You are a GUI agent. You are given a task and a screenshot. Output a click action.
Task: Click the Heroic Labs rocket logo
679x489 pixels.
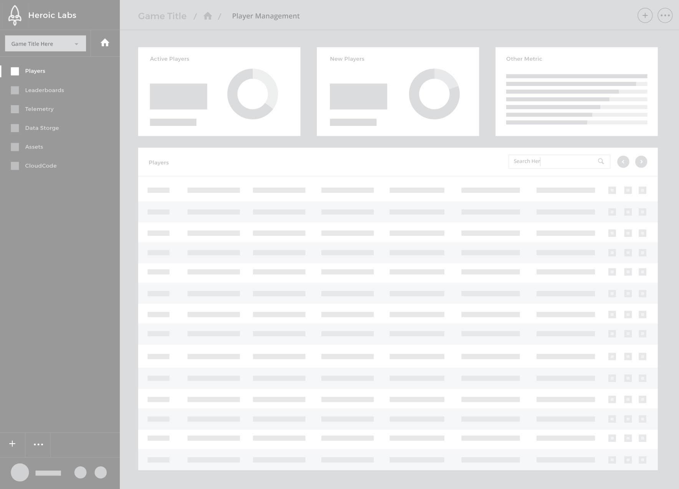click(15, 15)
